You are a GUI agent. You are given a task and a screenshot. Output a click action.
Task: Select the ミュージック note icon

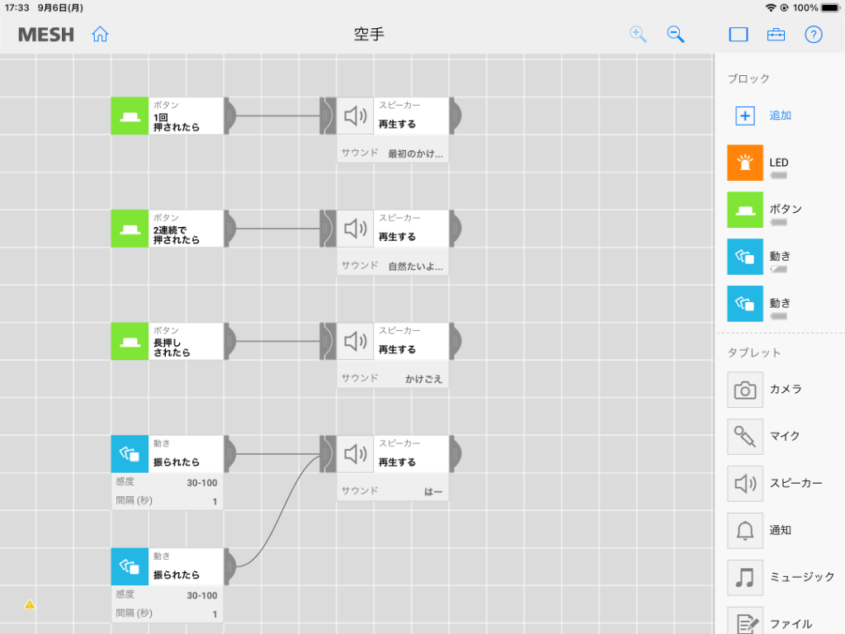pyautogui.click(x=745, y=577)
